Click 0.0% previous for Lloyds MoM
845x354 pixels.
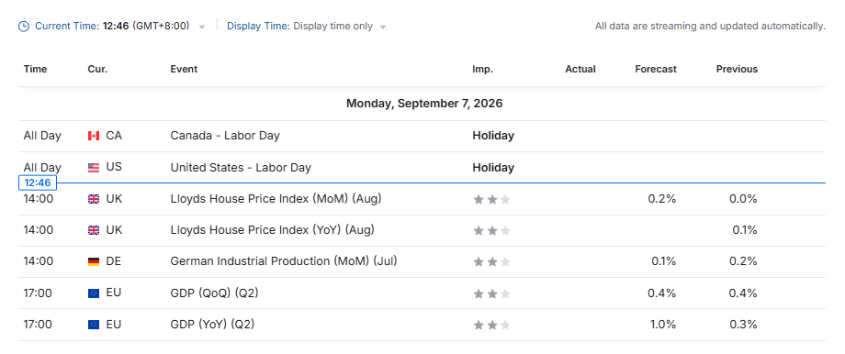(x=743, y=198)
